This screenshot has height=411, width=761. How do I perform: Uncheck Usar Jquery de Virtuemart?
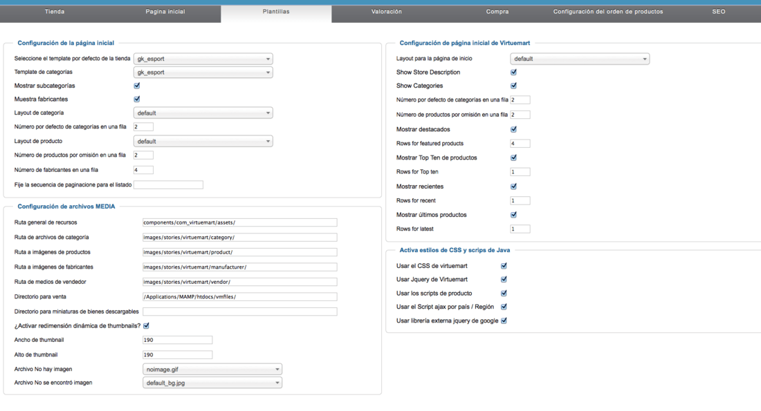(504, 279)
